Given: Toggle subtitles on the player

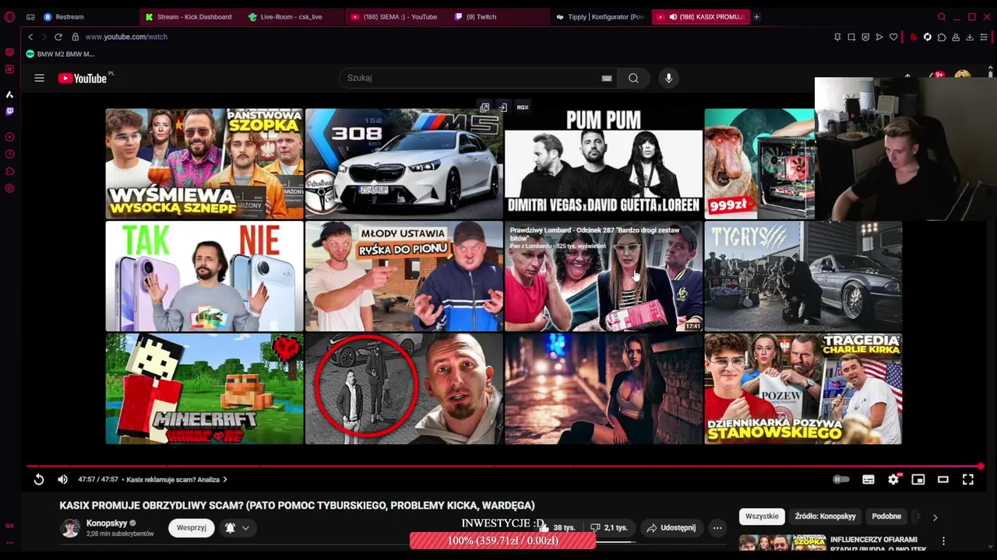Looking at the screenshot, I should (868, 480).
